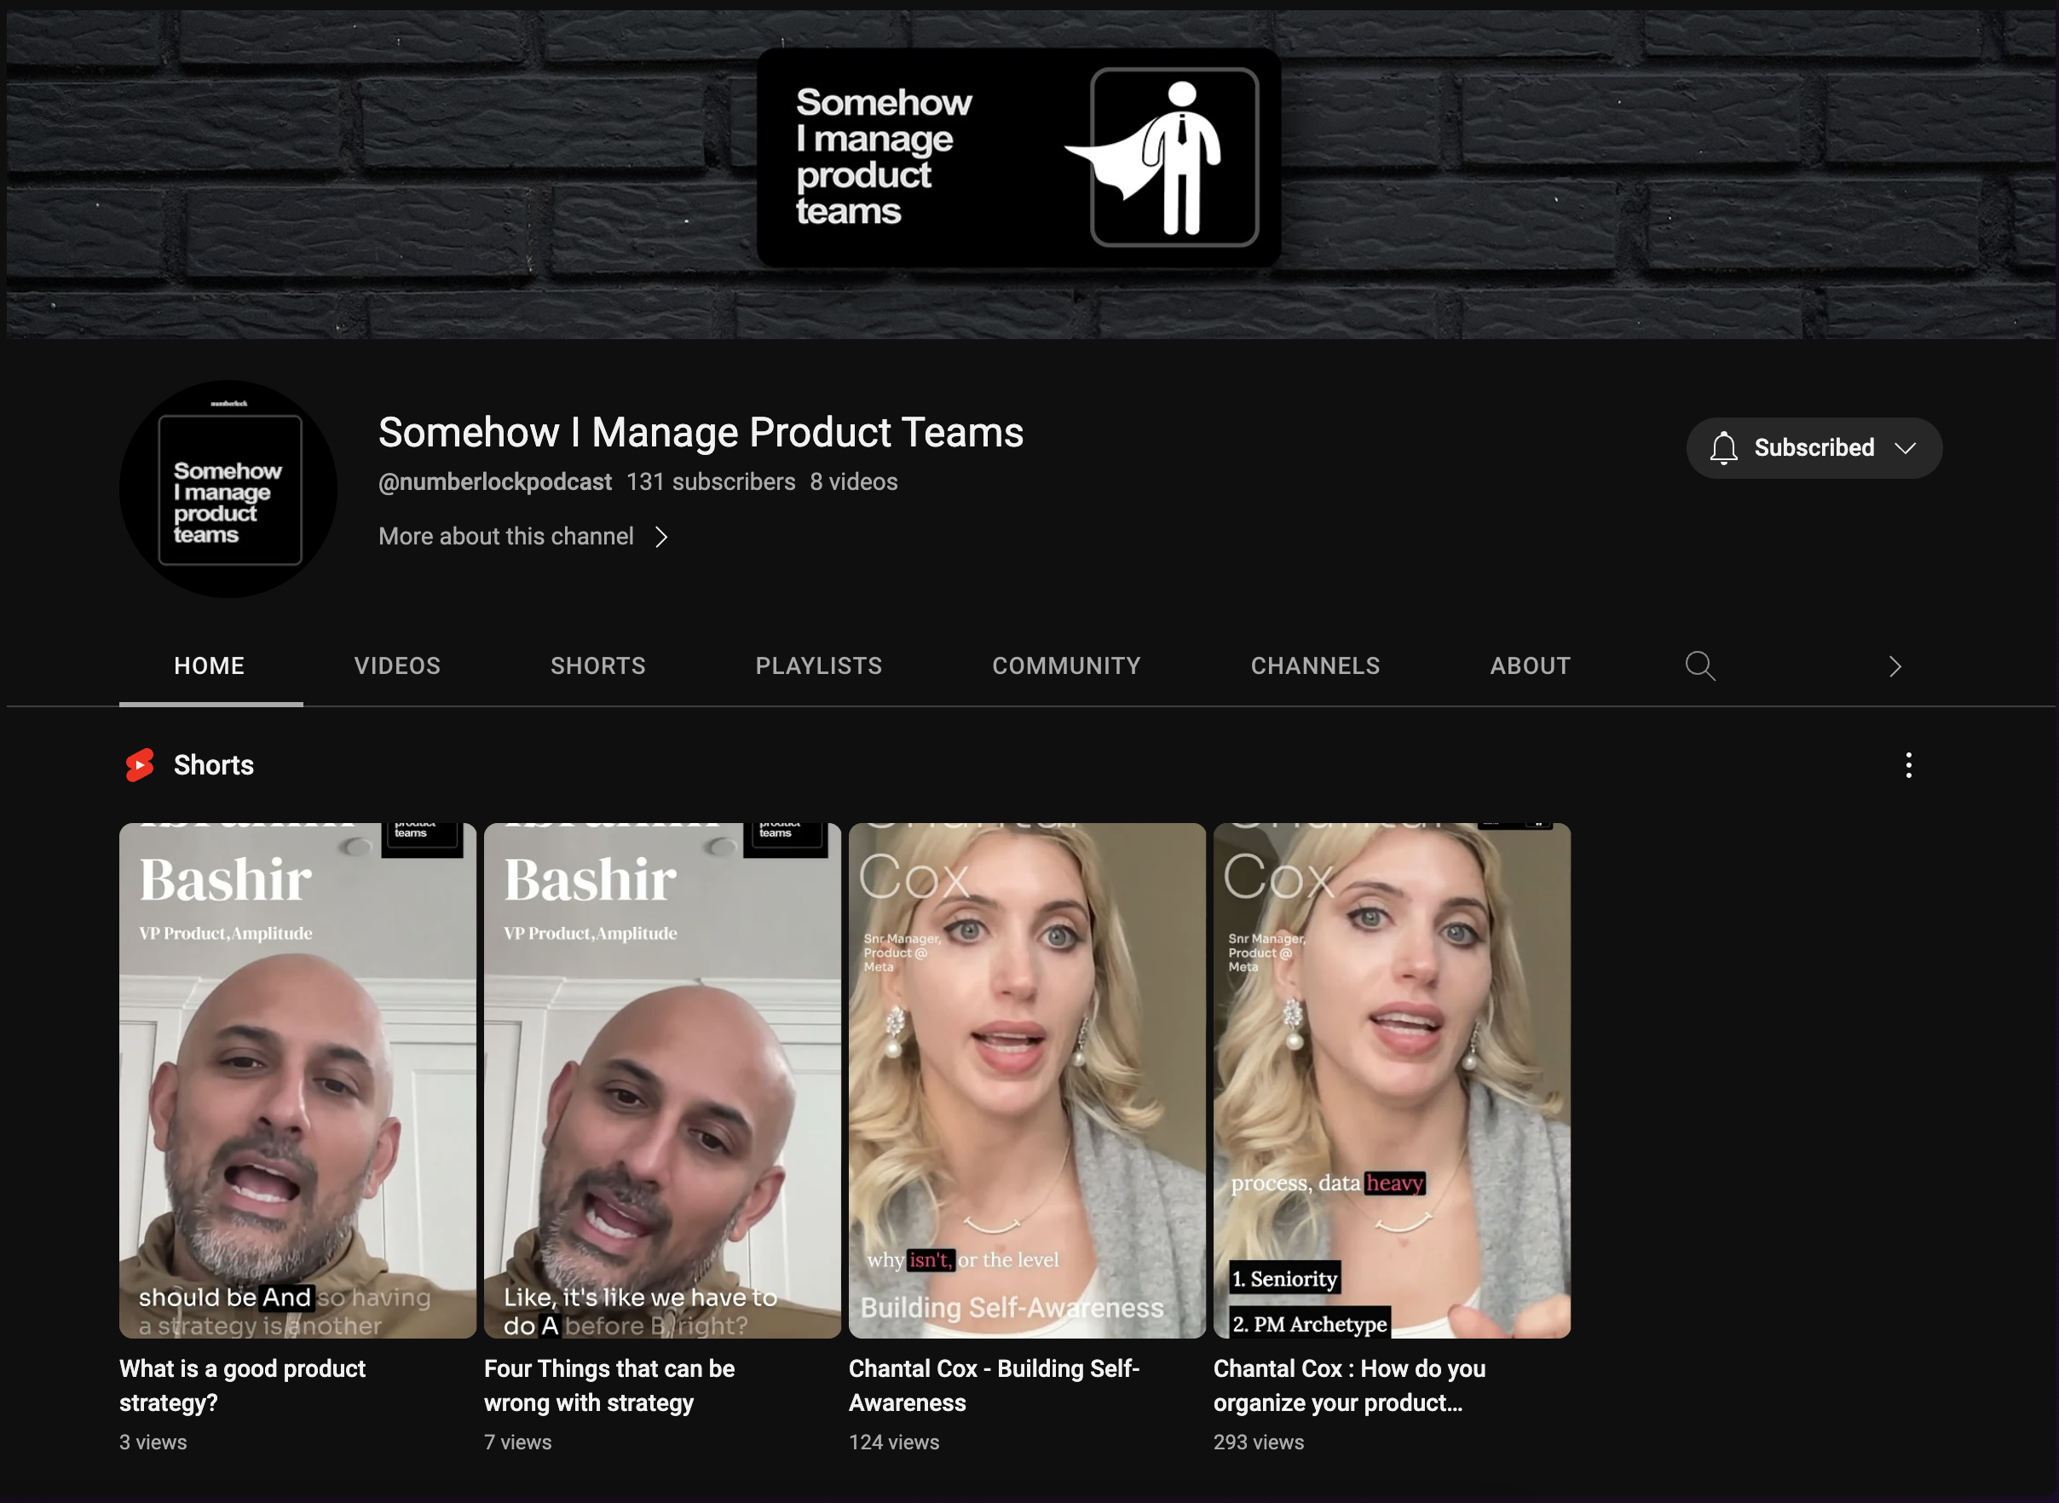
Task: Click the channel search magnifier icon
Action: point(1699,666)
